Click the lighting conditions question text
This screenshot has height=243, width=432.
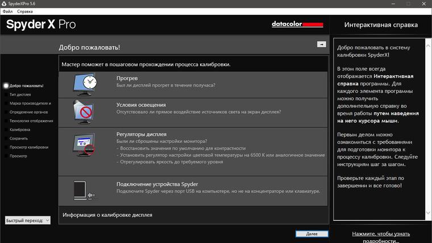(x=198, y=112)
